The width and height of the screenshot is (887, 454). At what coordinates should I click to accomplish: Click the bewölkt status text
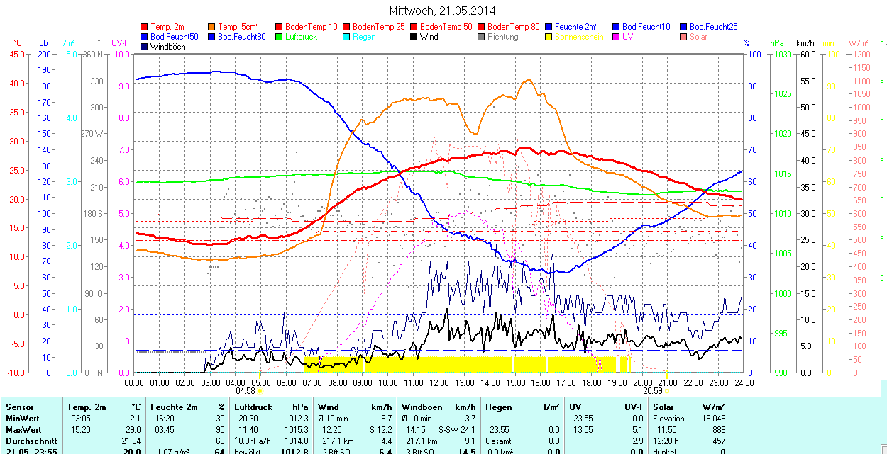click(x=248, y=451)
